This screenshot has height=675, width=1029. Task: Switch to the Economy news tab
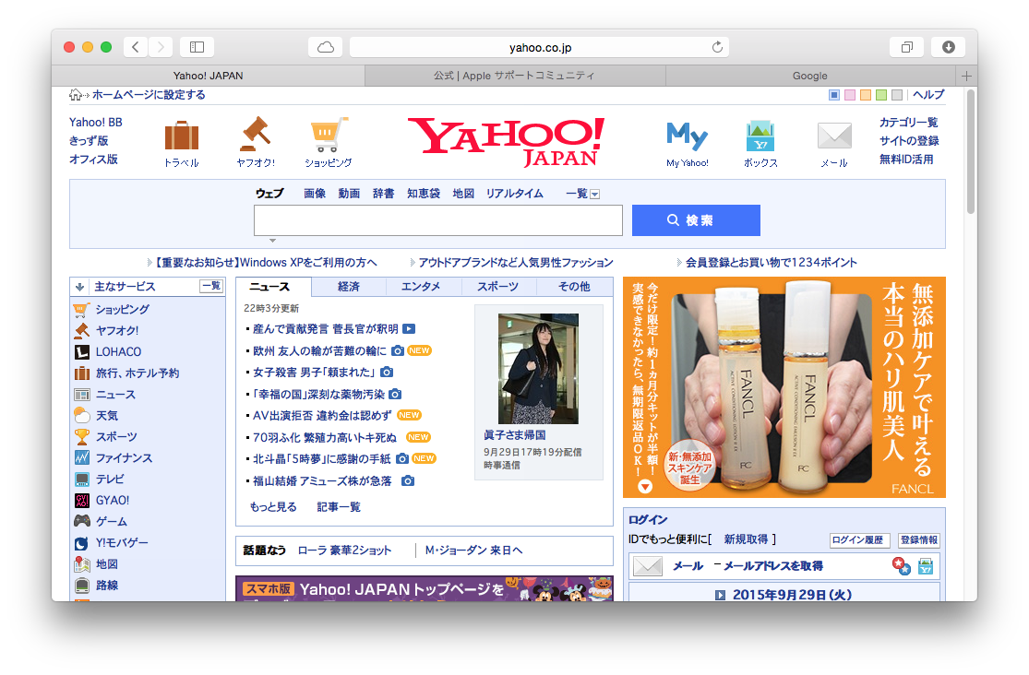(348, 287)
